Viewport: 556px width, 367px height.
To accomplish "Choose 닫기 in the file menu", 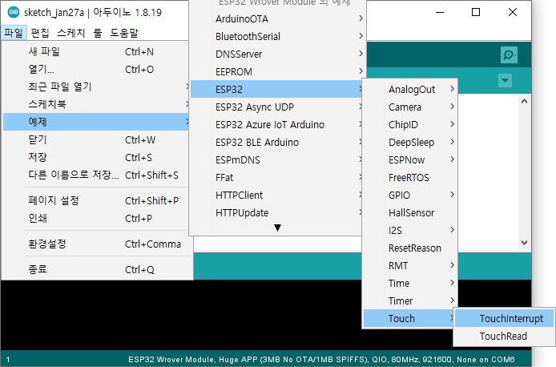I will click(96, 139).
